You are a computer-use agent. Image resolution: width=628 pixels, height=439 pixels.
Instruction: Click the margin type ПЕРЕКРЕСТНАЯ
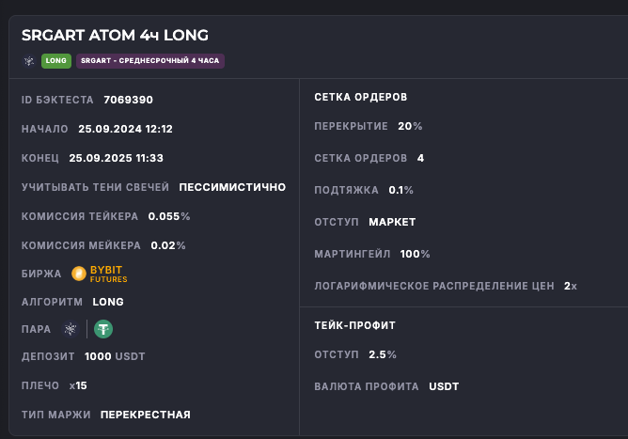tap(146, 415)
